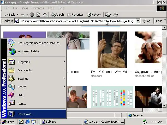Choose Run... in the Start menu

click(37, 104)
